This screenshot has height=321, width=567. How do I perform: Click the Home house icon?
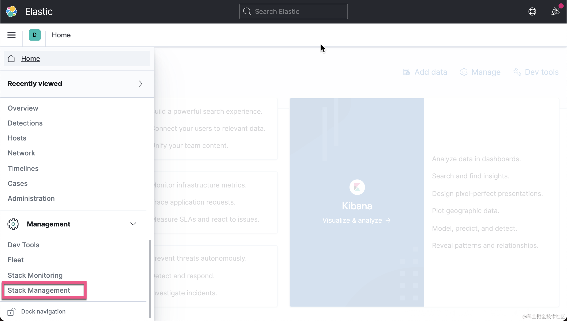point(11,58)
